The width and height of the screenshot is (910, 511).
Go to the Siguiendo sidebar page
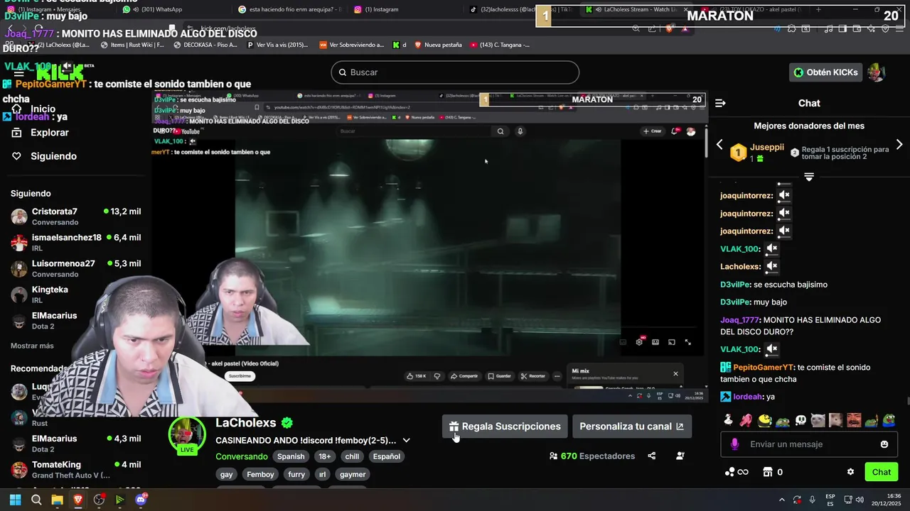(43, 156)
